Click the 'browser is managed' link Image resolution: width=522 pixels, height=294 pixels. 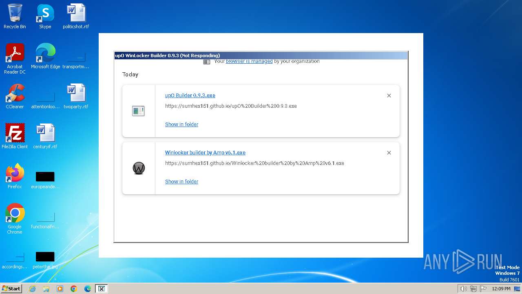pyautogui.click(x=249, y=61)
